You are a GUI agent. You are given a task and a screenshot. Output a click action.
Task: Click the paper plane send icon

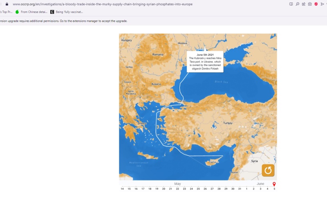[x=322, y=4]
